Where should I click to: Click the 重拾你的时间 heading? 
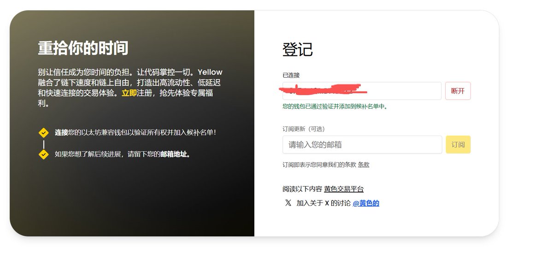(83, 48)
